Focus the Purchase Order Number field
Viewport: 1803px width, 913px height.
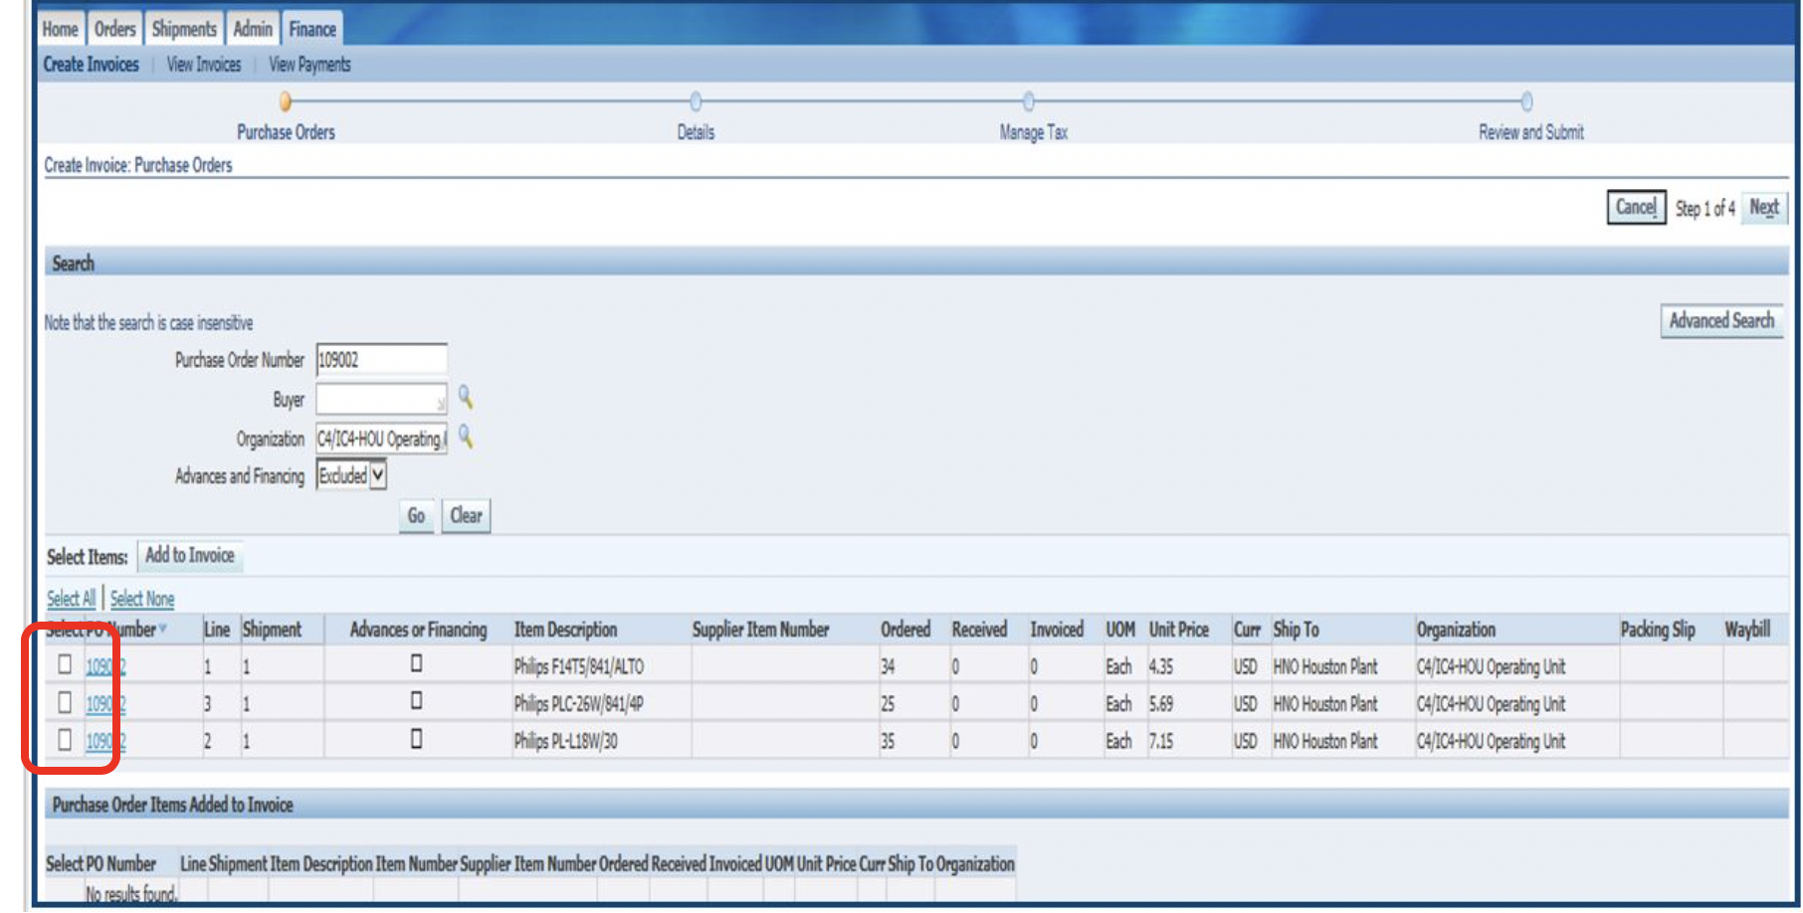pos(381,360)
